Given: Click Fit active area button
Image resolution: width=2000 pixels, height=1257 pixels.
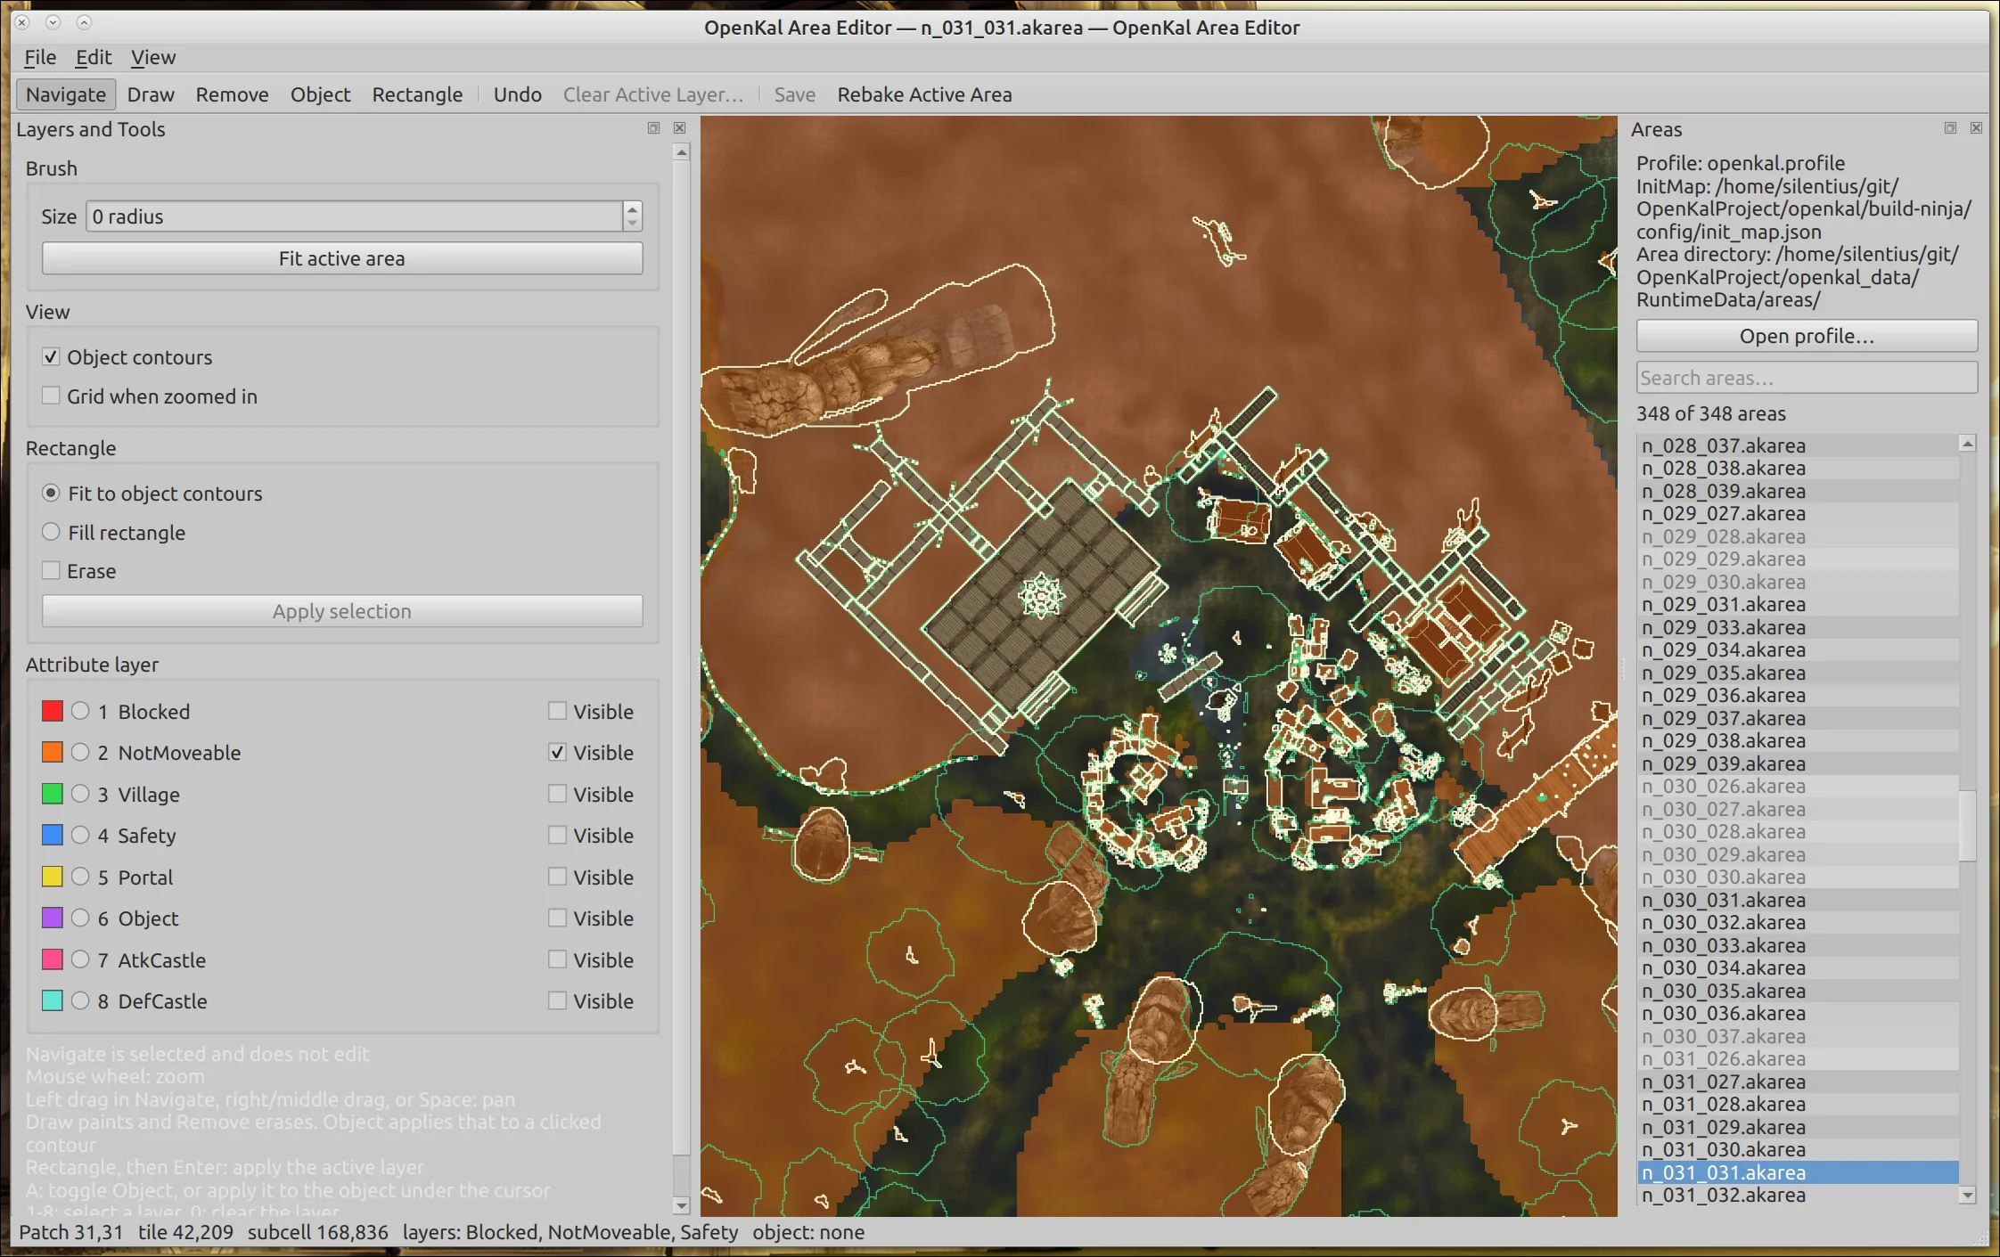Looking at the screenshot, I should (342, 258).
